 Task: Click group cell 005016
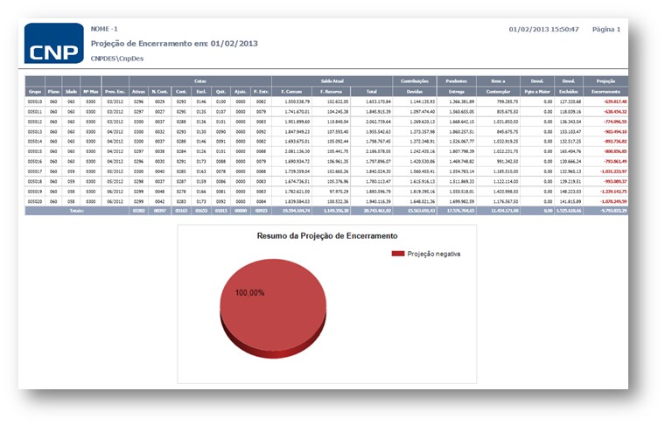35,162
